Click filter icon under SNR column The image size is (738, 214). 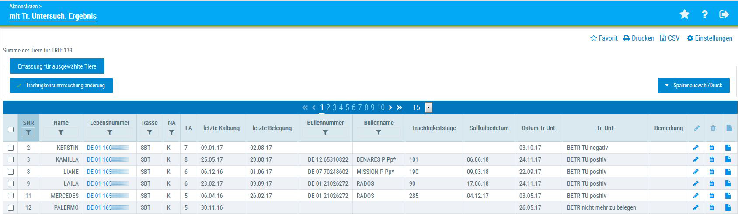click(28, 132)
